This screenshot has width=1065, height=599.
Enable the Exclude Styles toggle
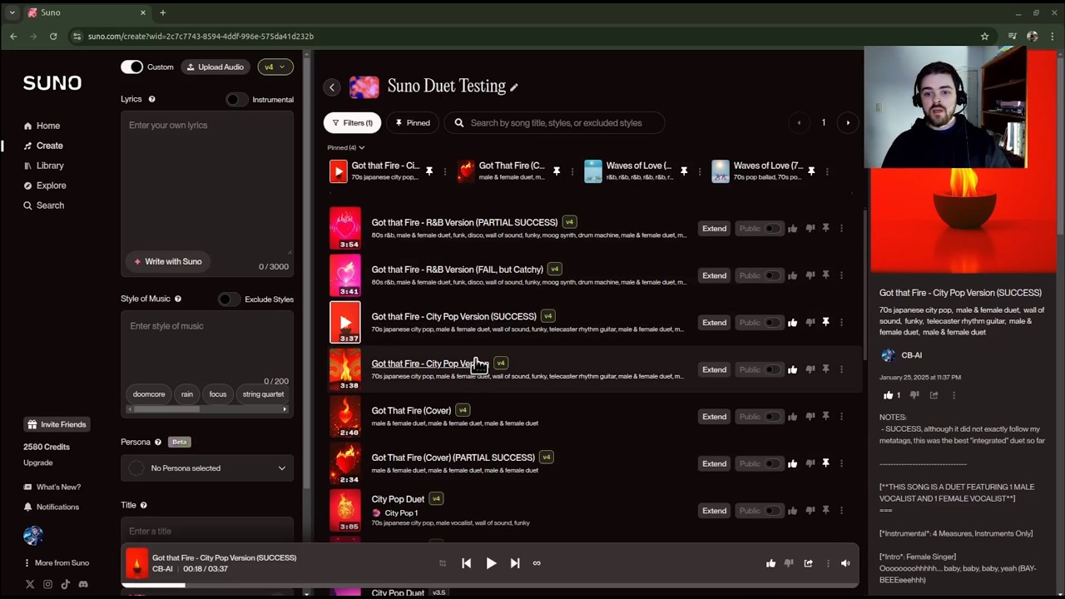229,299
